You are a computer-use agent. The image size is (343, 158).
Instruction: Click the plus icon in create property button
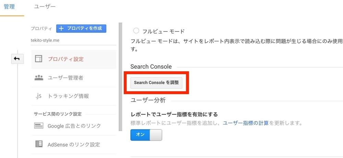pos(61,28)
